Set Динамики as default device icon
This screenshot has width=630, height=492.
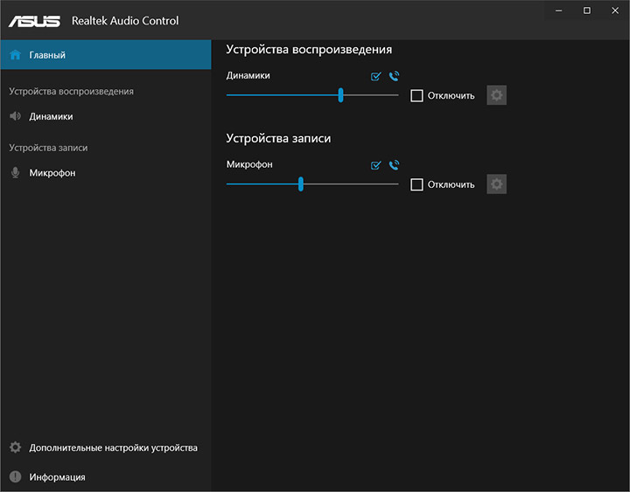(376, 76)
